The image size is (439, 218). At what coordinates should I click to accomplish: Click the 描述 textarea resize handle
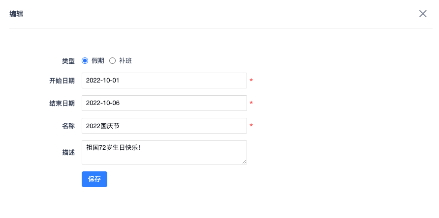point(244,162)
